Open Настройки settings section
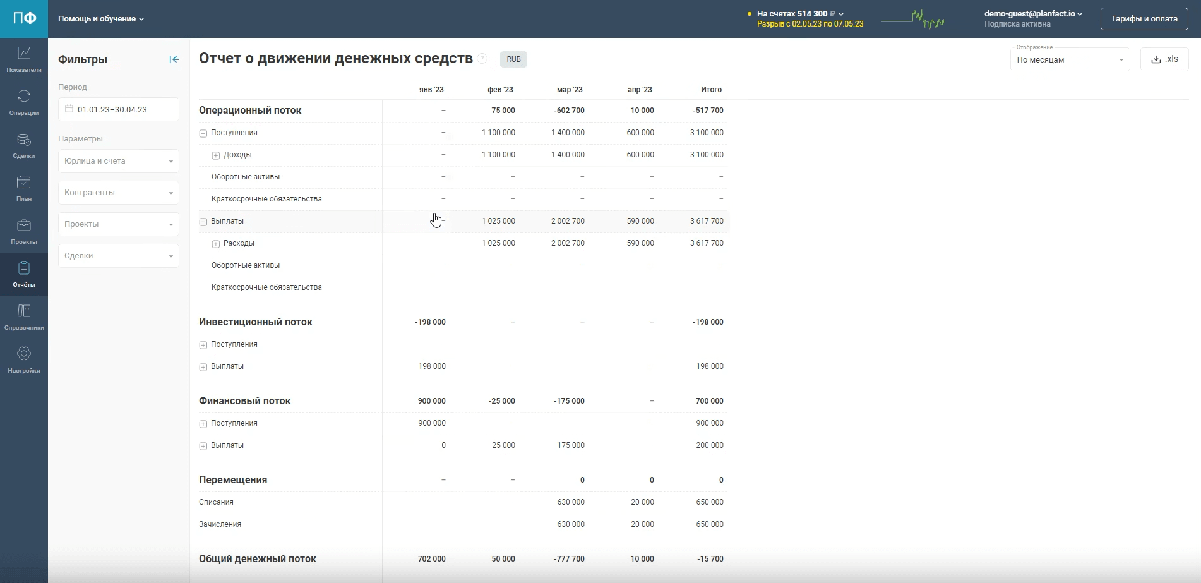This screenshot has height=583, width=1201. [x=24, y=360]
